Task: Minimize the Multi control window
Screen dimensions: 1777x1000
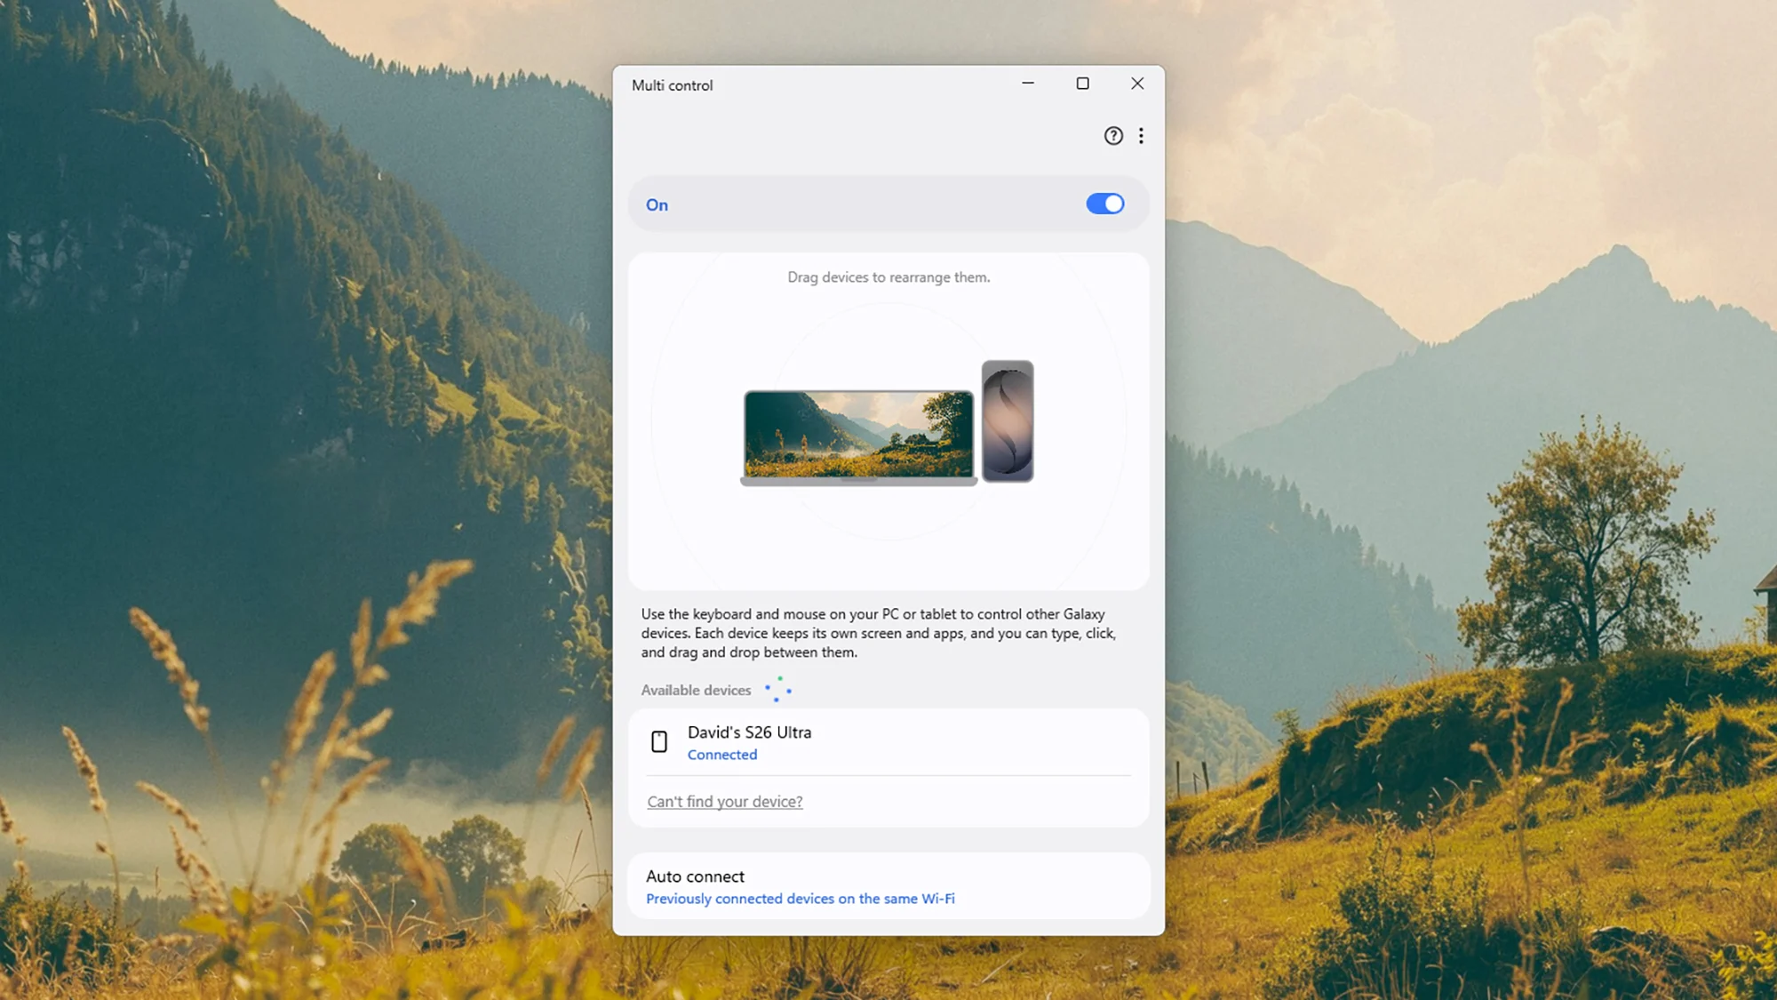Action: (x=1028, y=84)
